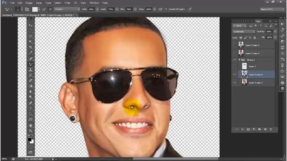Create a new group folder
287x161 pixels.
[260, 129]
